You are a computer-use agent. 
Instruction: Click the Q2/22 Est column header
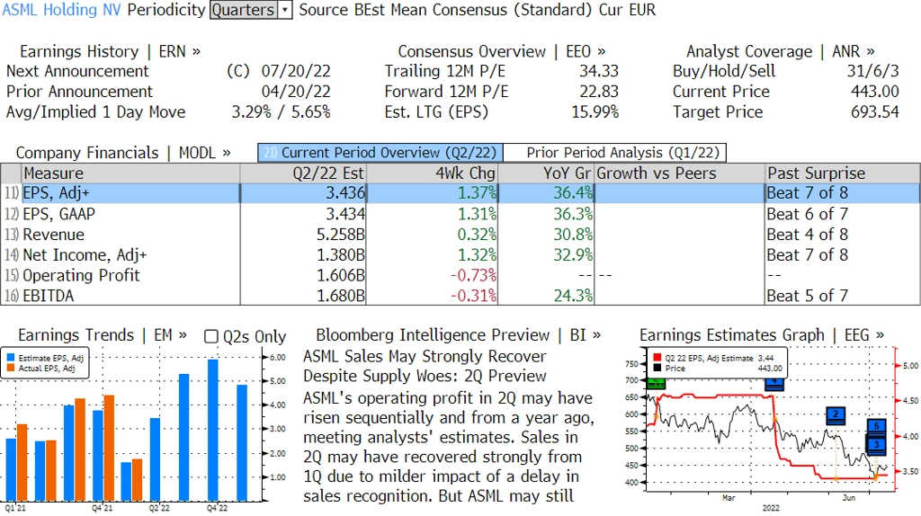pos(303,173)
